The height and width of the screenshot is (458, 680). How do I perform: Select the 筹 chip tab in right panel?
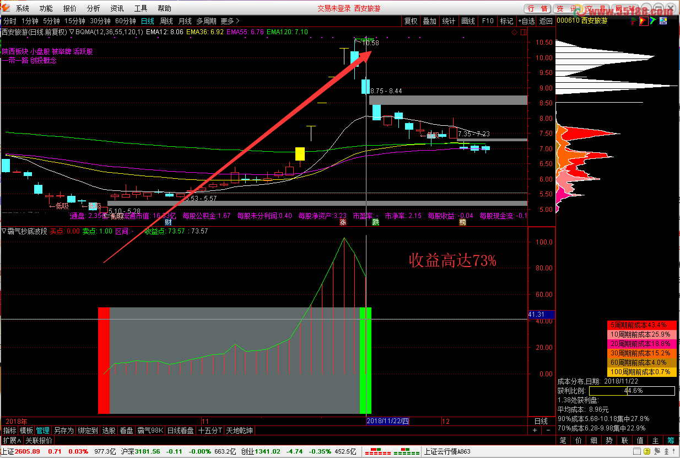tap(671, 440)
